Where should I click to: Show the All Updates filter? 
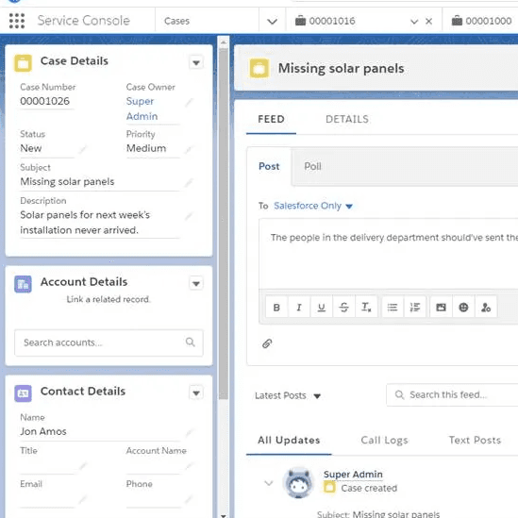[x=289, y=440]
